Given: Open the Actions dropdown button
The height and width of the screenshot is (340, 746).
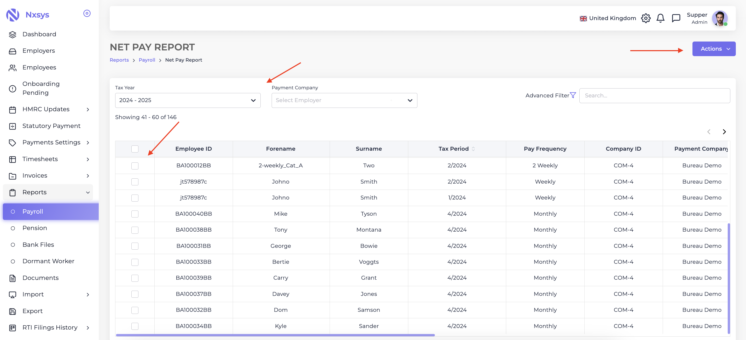Looking at the screenshot, I should pyautogui.click(x=714, y=49).
